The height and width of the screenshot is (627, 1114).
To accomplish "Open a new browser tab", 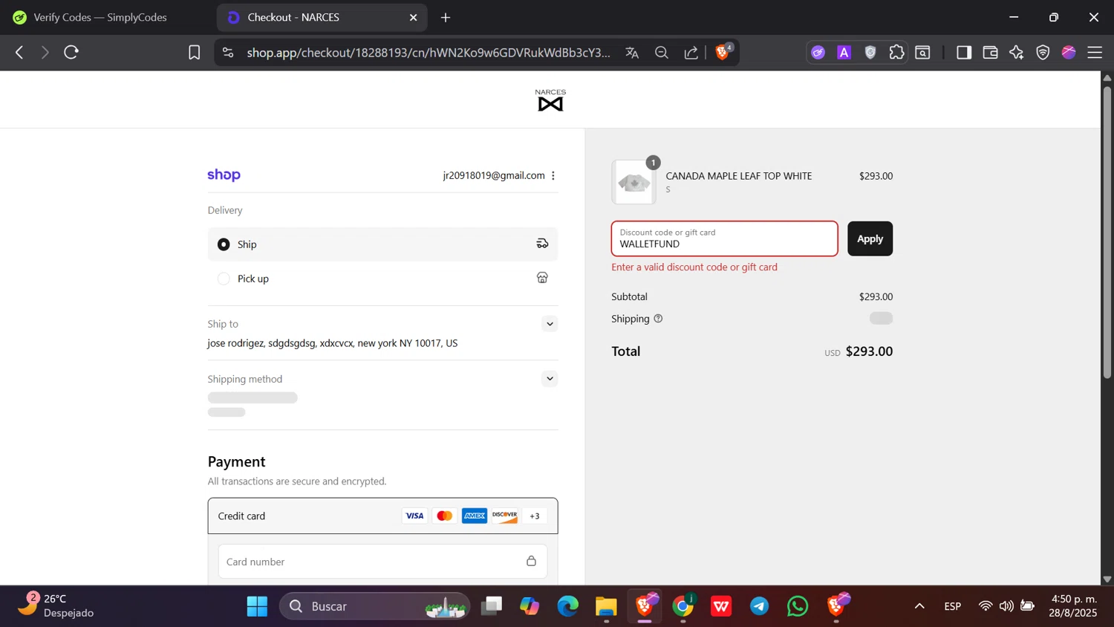I will click(x=446, y=17).
